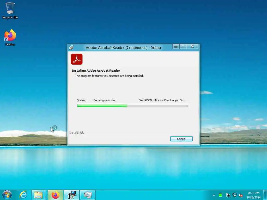Cancel the Adobe Acrobat Reader installation

(181, 139)
